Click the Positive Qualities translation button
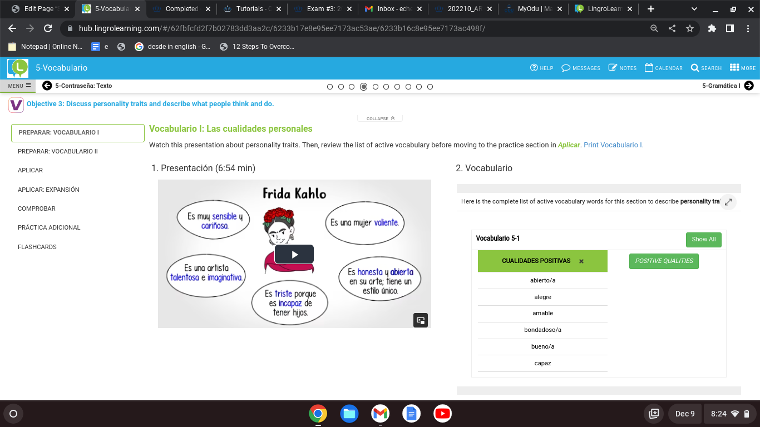This screenshot has width=760, height=427. tap(664, 261)
